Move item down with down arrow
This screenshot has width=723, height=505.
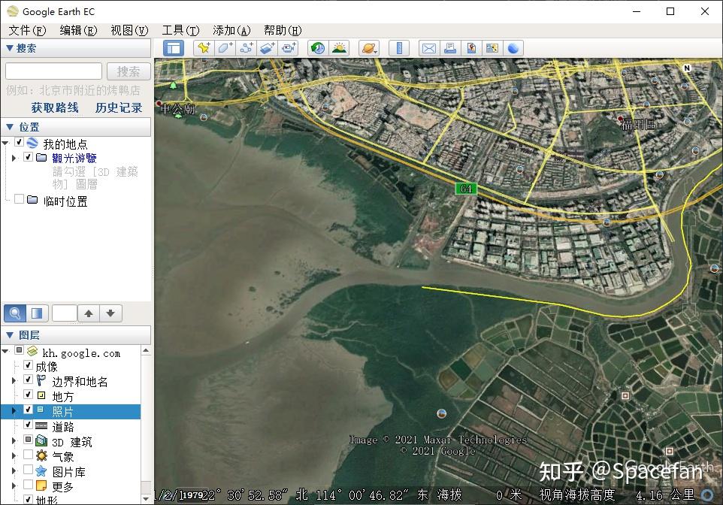110,313
